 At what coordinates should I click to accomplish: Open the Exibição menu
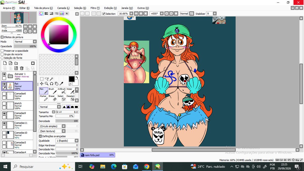coord(110,8)
